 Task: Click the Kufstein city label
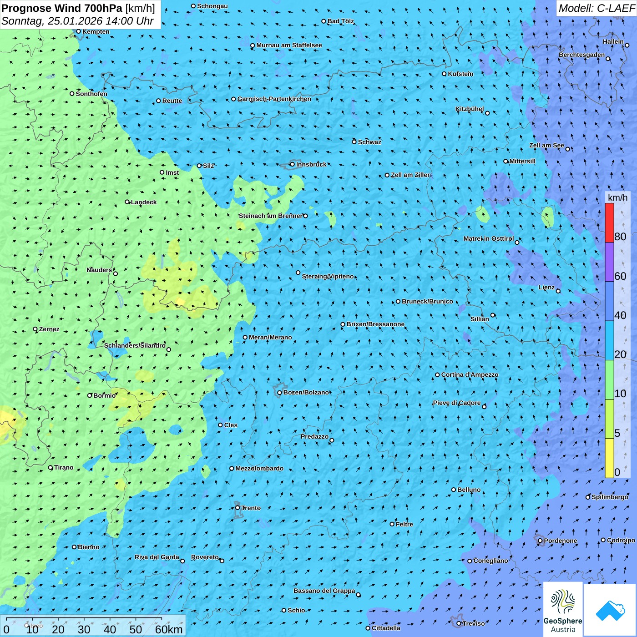[x=460, y=74]
